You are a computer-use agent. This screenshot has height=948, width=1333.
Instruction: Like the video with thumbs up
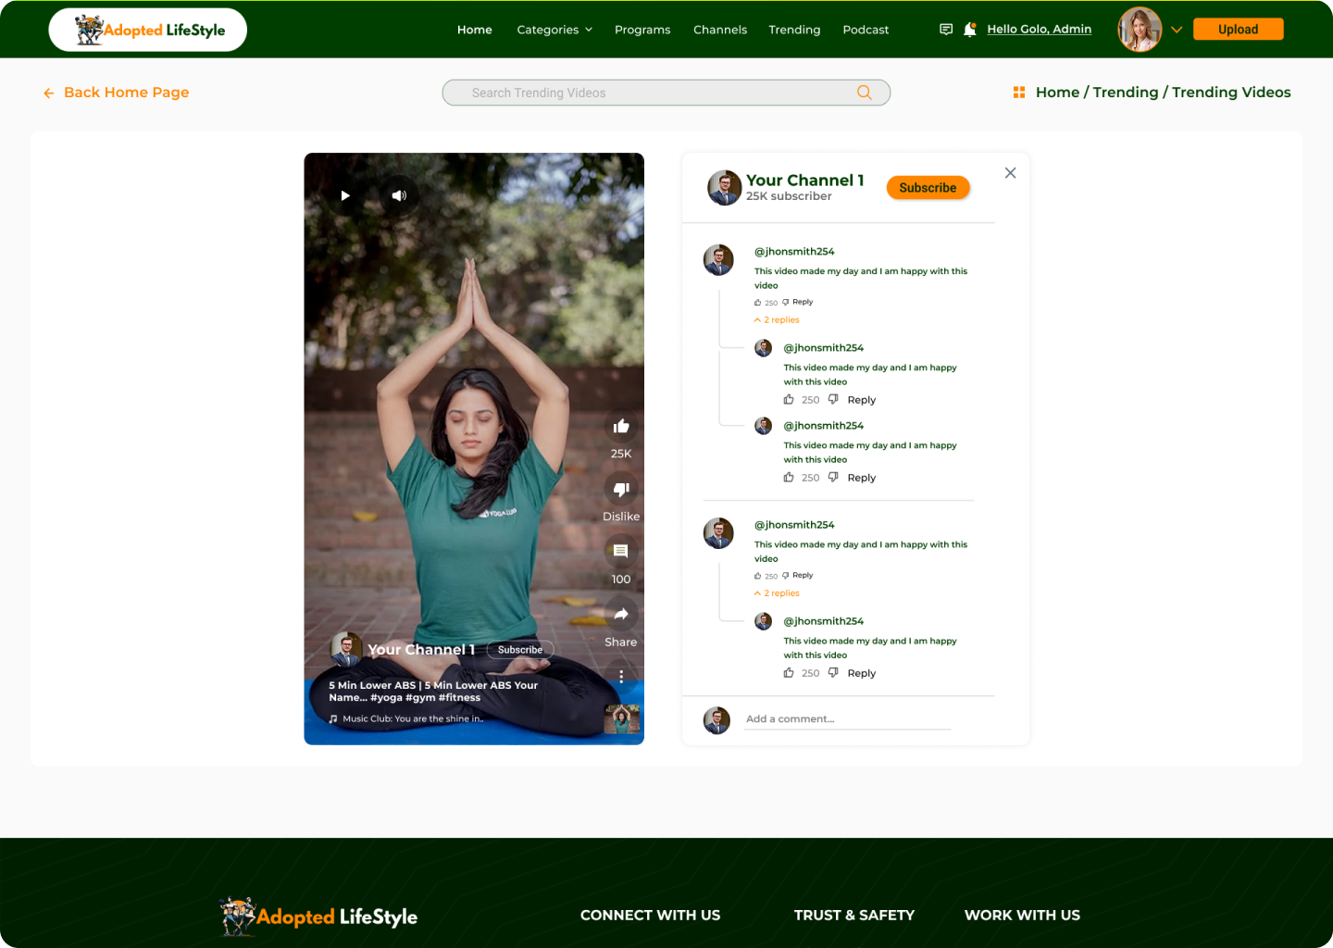tap(621, 427)
